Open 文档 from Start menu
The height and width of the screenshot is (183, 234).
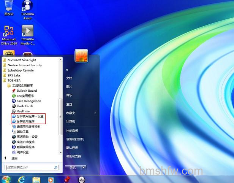pyautogui.click(x=69, y=78)
